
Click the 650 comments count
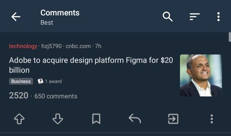coord(56,96)
